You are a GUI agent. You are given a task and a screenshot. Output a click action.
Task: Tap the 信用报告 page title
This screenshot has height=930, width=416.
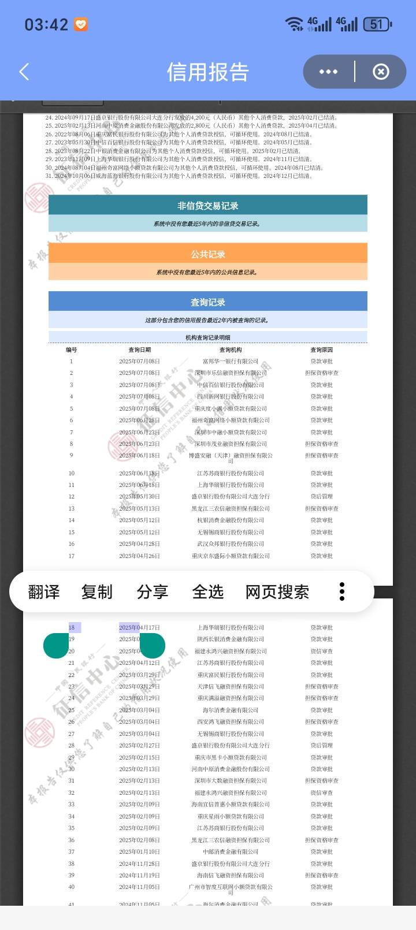tap(208, 72)
